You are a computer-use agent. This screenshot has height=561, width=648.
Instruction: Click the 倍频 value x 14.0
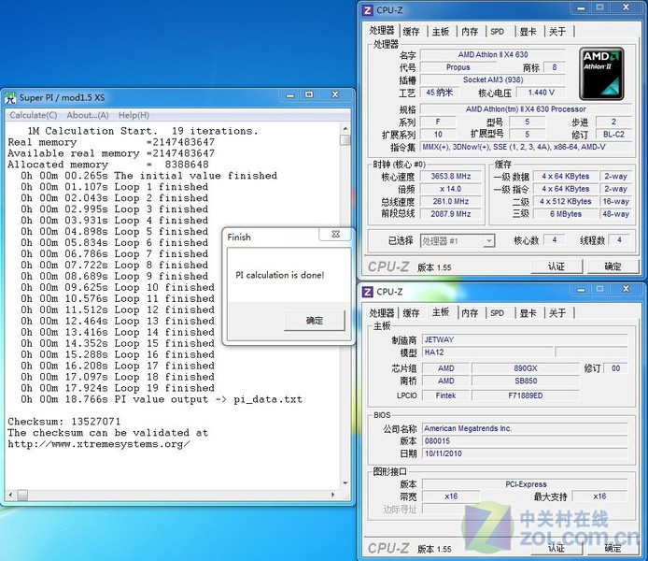pos(450,189)
